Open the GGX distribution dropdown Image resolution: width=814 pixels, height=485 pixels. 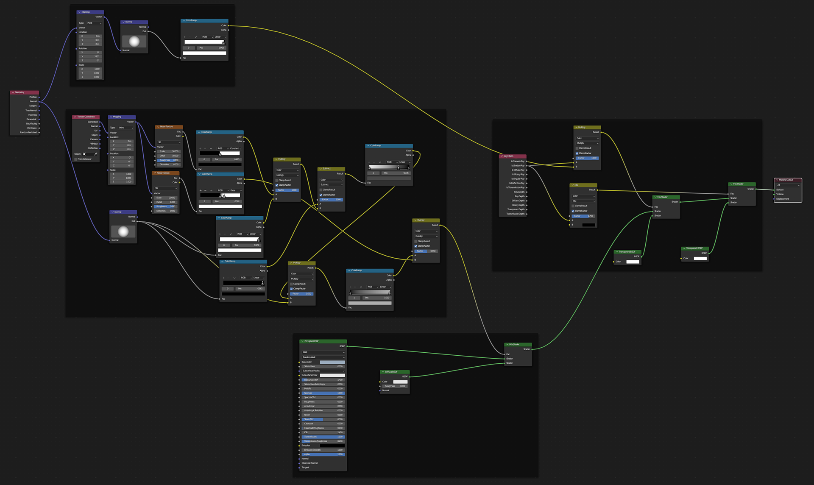click(x=323, y=352)
